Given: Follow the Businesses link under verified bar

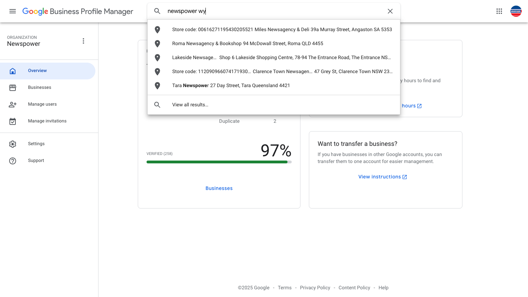Looking at the screenshot, I should click(x=219, y=188).
